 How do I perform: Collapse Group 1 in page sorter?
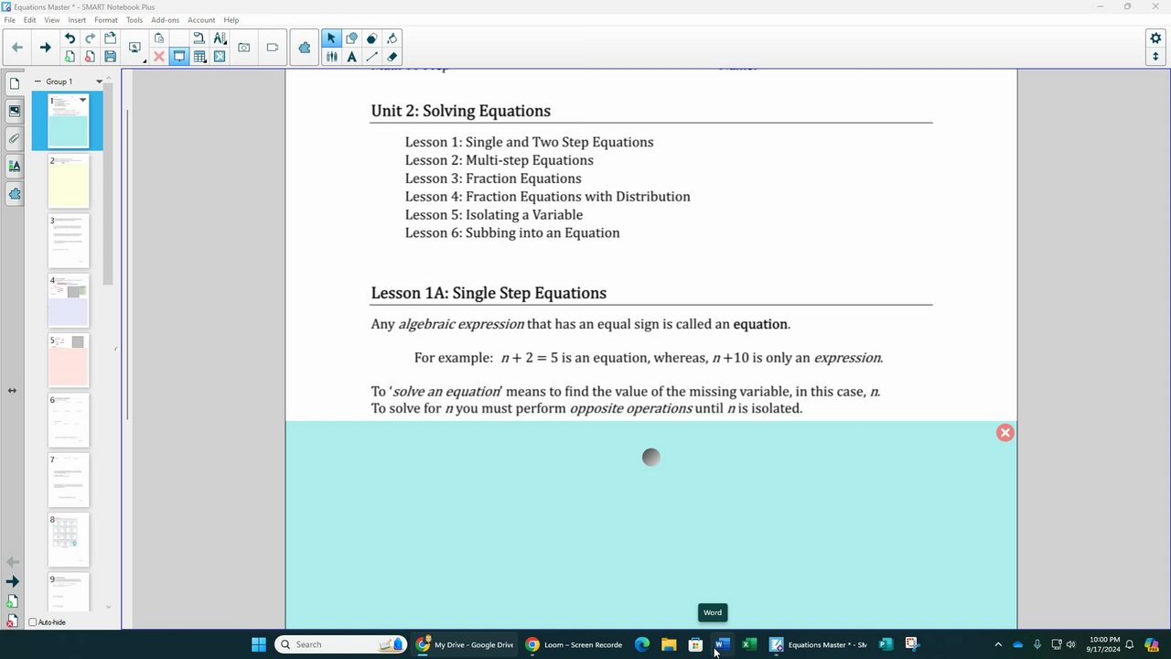coord(38,81)
